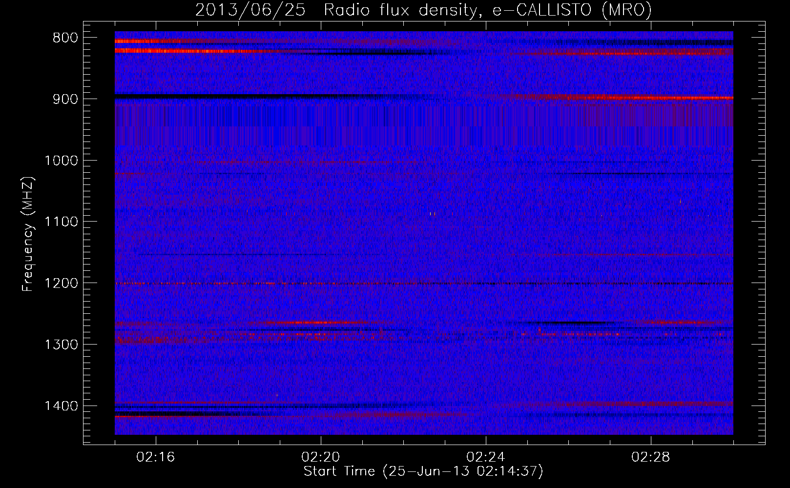Click the 1300 frequency tick label
Image resolution: width=790 pixels, height=488 pixels.
(61, 345)
